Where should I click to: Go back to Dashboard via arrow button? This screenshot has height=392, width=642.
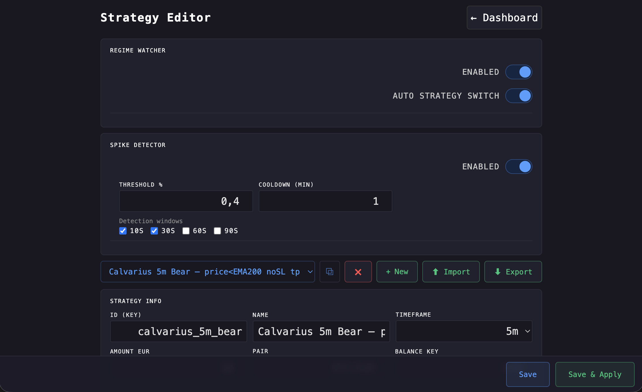pos(504,18)
